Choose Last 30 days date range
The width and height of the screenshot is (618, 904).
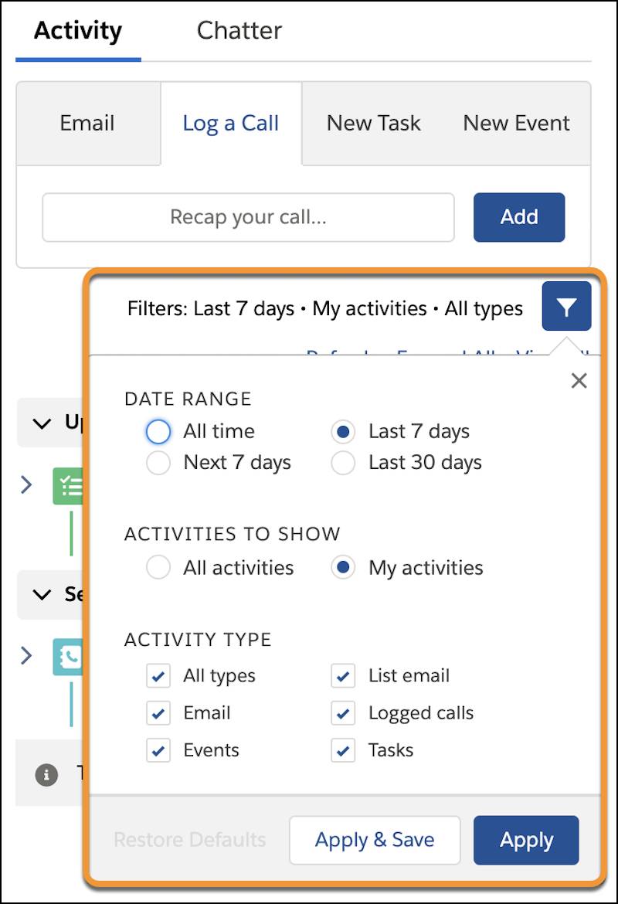coord(343,462)
